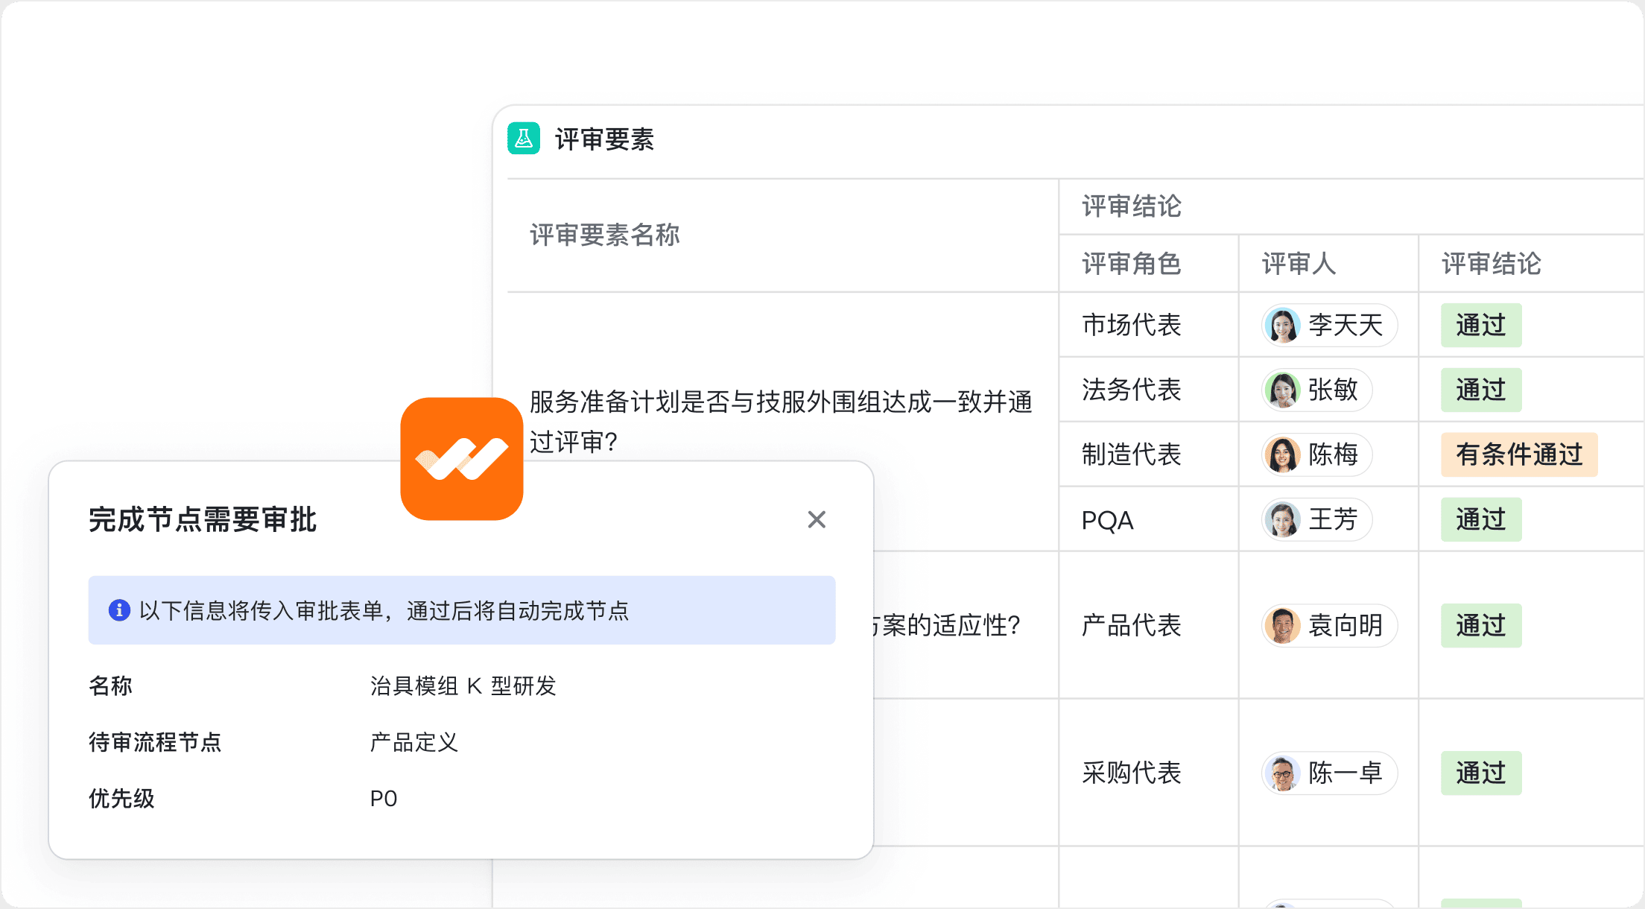Click the 通过 tag in 市场代表 row
The height and width of the screenshot is (909, 1645).
pos(1481,325)
